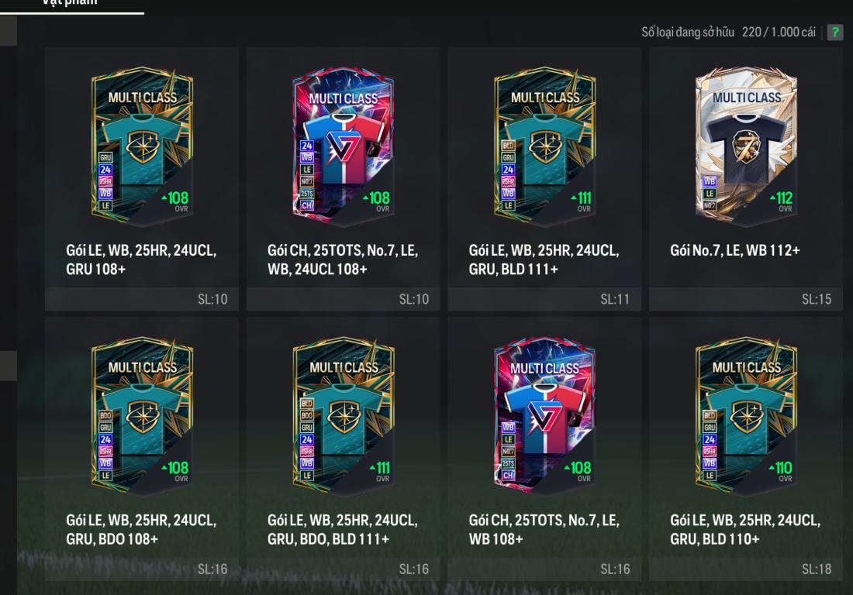Viewport: 853px width, 595px height.
Task: Click the title Gói LE, WB, 25HR, 24UCL, GRU, BLD 110+
Action: click(745, 530)
